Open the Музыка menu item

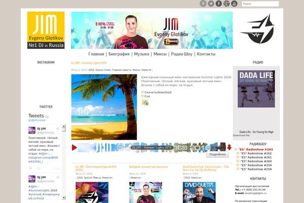(141, 54)
